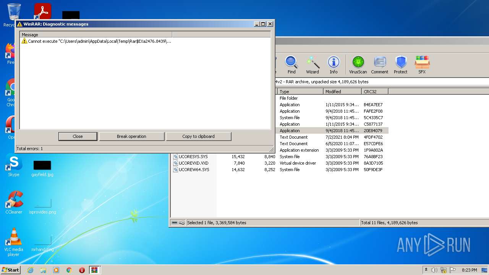
Task: Select the Adobe Acrobat desktop shortcut
Action: tap(42, 11)
